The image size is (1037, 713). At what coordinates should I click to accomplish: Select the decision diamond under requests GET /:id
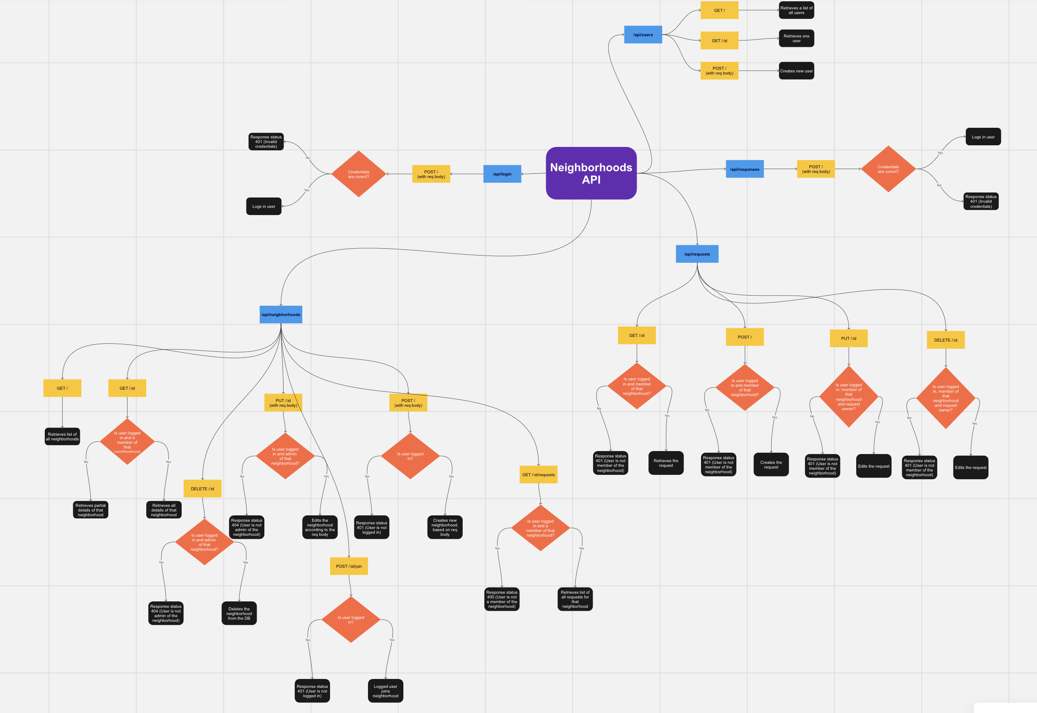637,386
